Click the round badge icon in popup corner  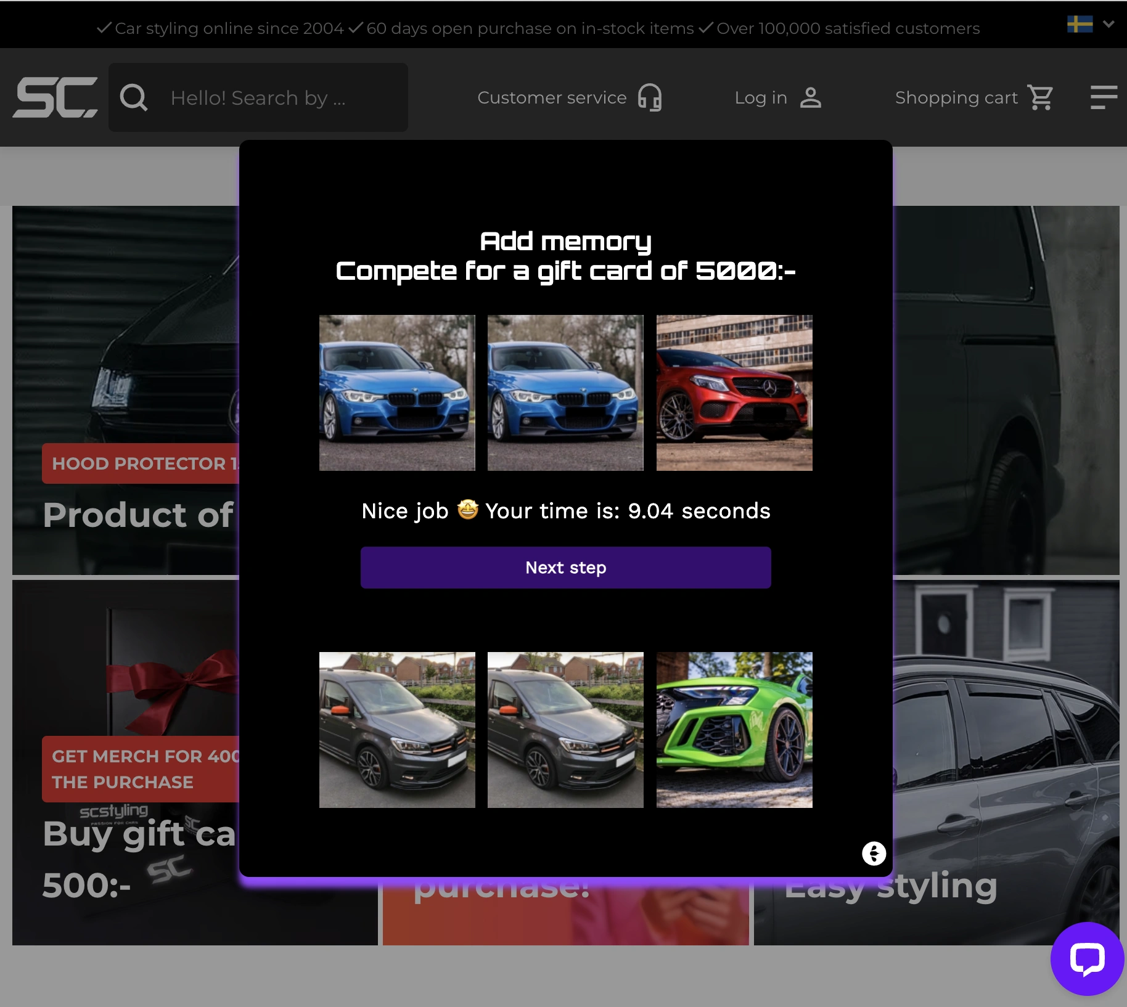pyautogui.click(x=874, y=854)
